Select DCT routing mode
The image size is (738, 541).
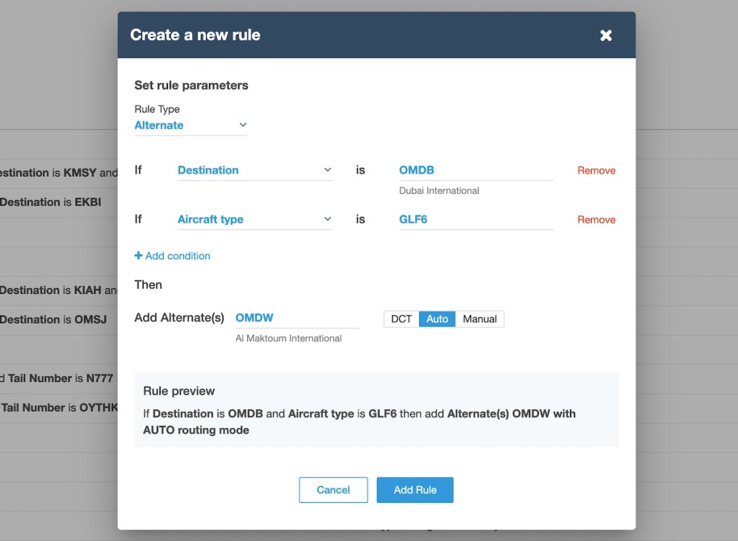(401, 319)
